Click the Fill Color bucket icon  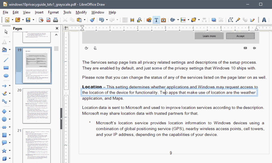pyautogui.click(x=4, y=50)
